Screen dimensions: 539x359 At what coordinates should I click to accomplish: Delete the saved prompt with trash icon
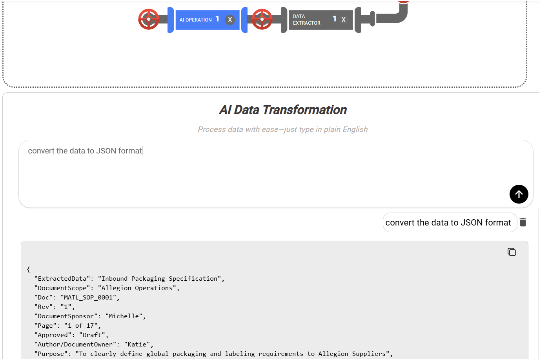523,222
